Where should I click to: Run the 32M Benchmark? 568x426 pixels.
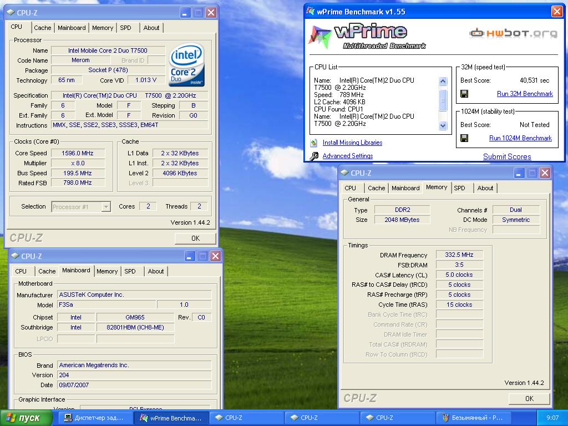525,94
